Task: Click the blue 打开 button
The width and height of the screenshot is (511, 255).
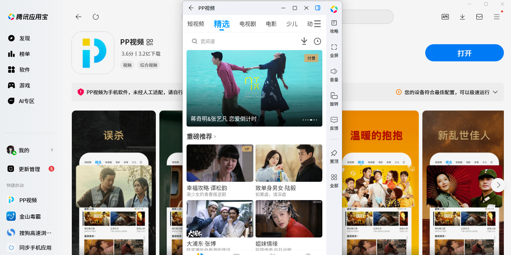Action: [465, 53]
